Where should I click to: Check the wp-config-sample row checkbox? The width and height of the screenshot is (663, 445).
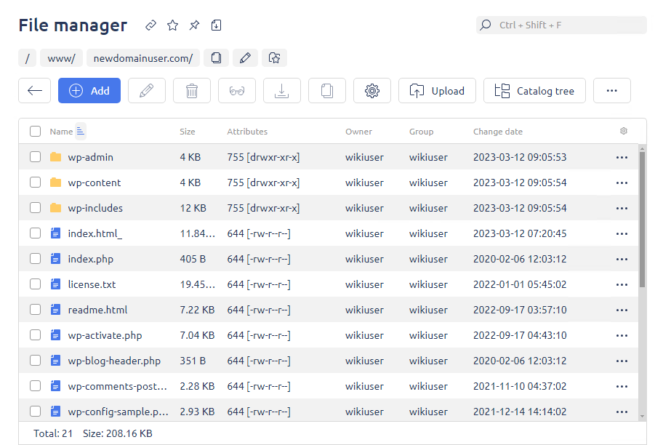click(35, 411)
